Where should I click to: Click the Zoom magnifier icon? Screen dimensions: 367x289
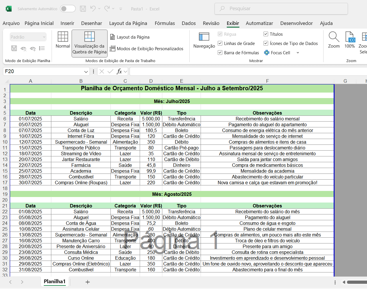334,37
